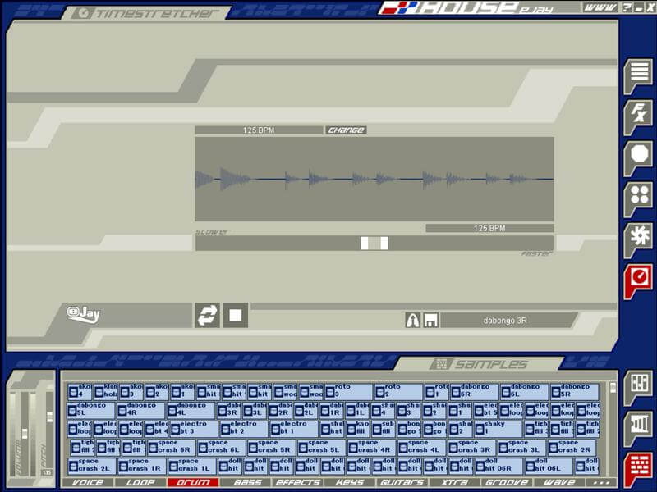Image resolution: width=657 pixels, height=492 pixels.
Task: Click the octagon icon in right sidebar
Action: point(637,155)
